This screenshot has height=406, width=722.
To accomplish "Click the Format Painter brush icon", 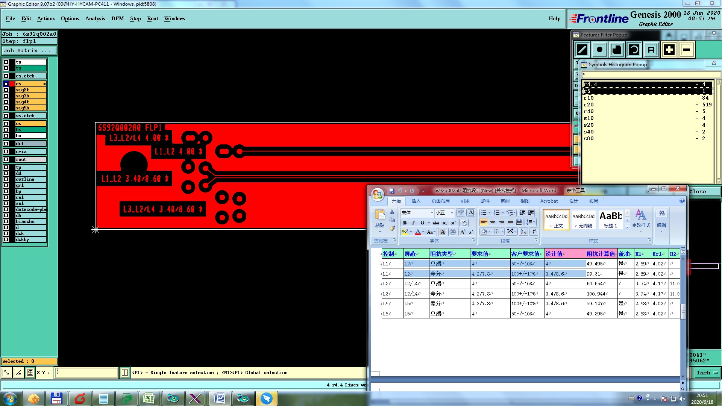I will (392, 228).
